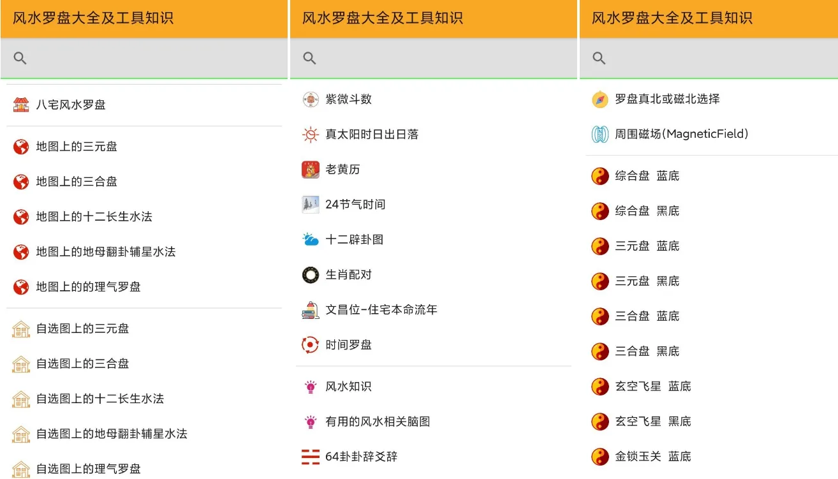This screenshot has height=479, width=838.
Task: Tap the rotating icon for 时间罗盘
Action: point(311,345)
